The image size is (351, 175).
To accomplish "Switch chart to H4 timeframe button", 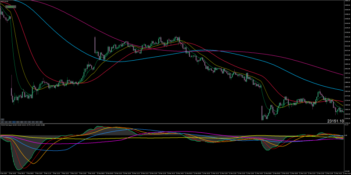I will 29,122.
